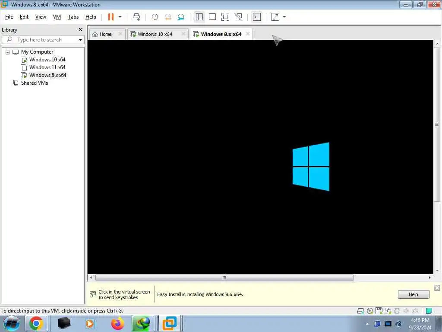Viewport: 442px width, 332px height.
Task: Toggle the library sidebar view
Action: [199, 17]
